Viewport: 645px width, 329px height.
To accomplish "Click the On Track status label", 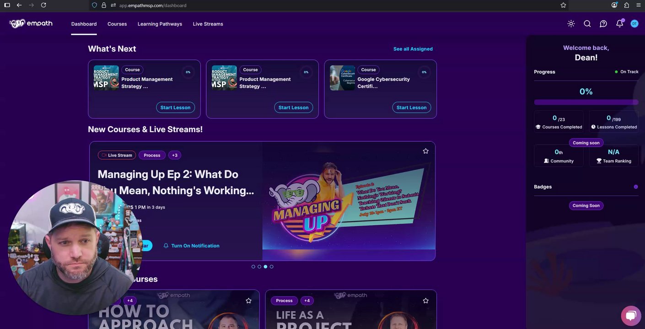I will click(x=627, y=72).
